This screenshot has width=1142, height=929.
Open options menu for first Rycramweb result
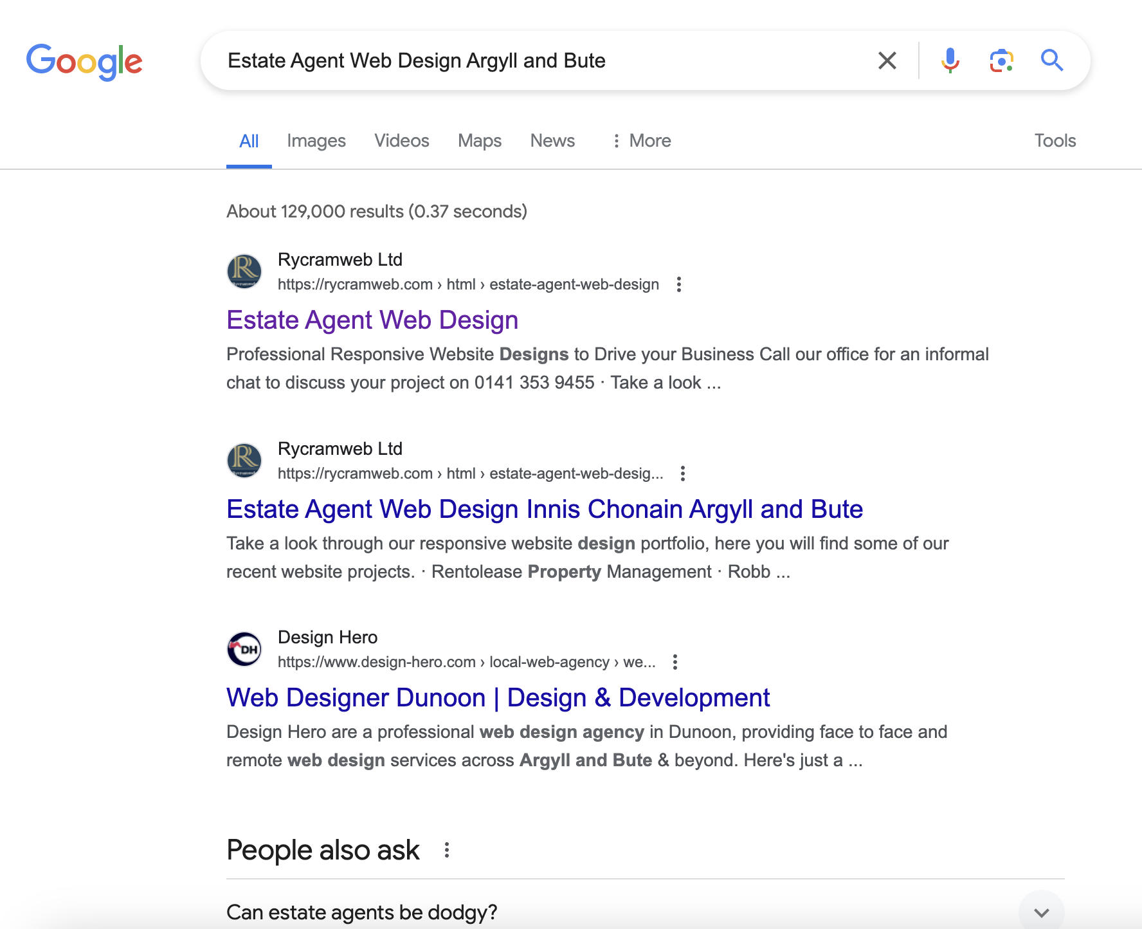coord(679,284)
